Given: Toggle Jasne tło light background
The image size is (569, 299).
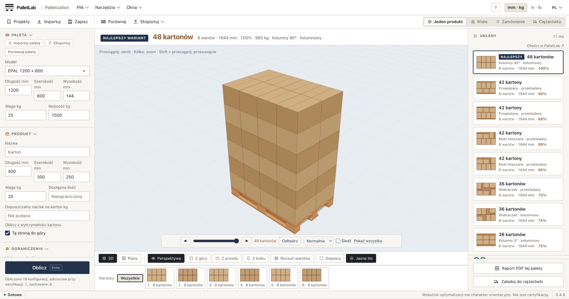Looking at the screenshot, I should click(361, 258).
